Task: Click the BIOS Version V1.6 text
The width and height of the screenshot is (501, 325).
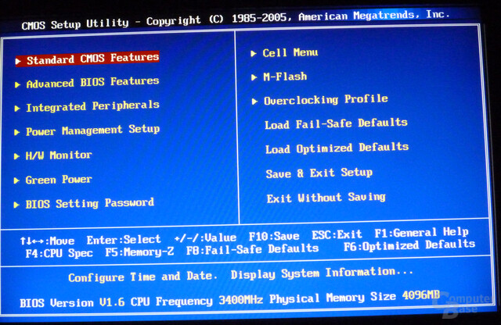Action: [x=72, y=302]
